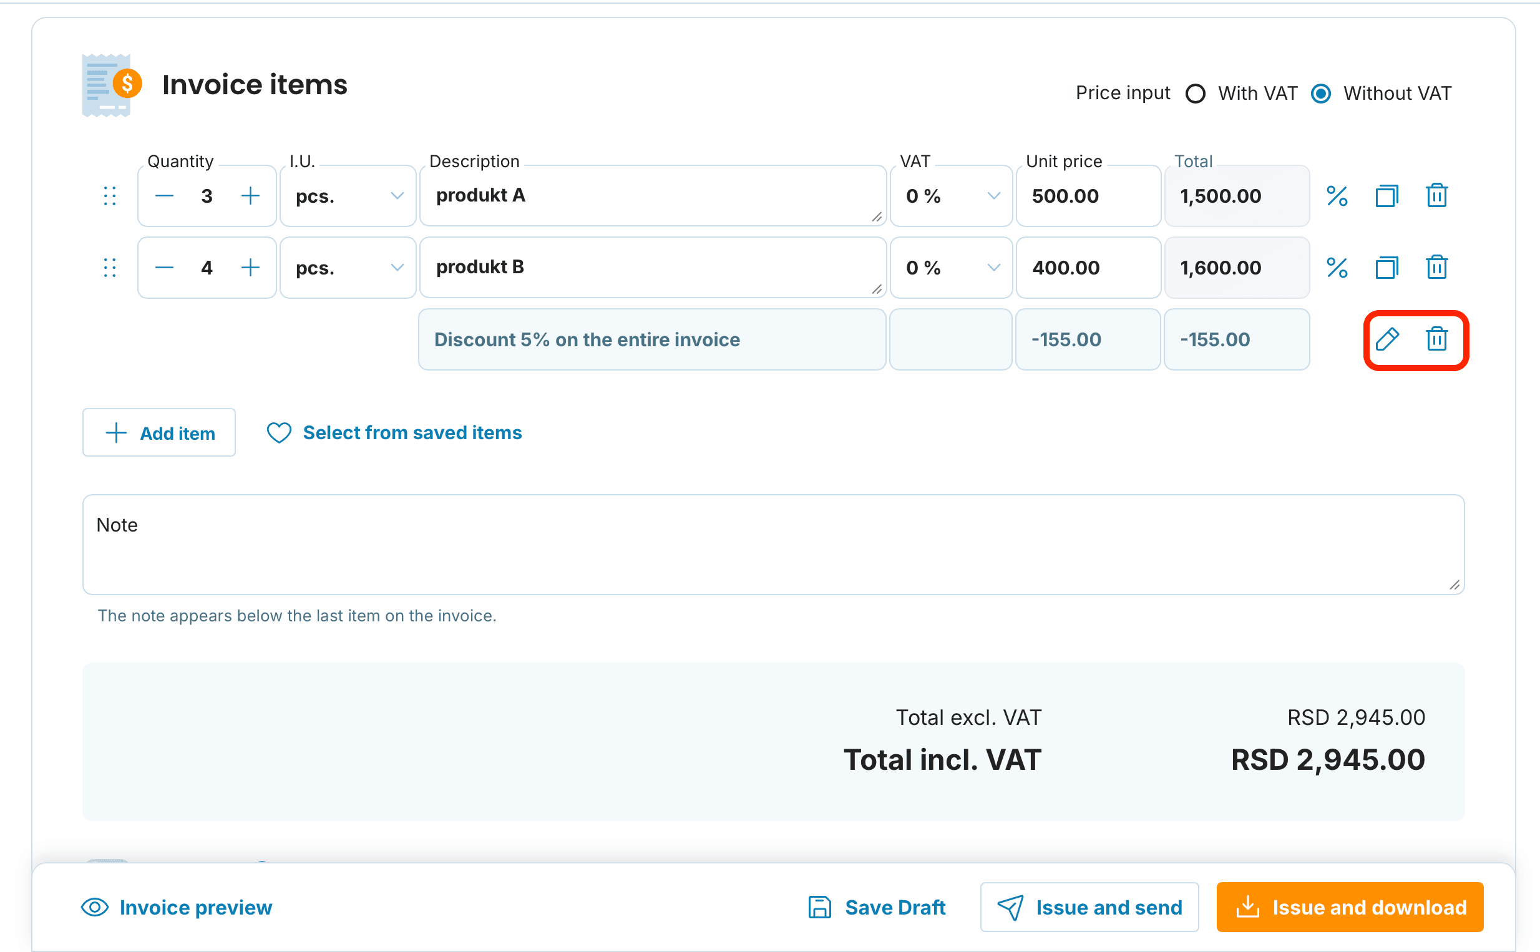This screenshot has width=1540, height=952.
Task: Select the Without VAT radio button
Action: coord(1320,94)
